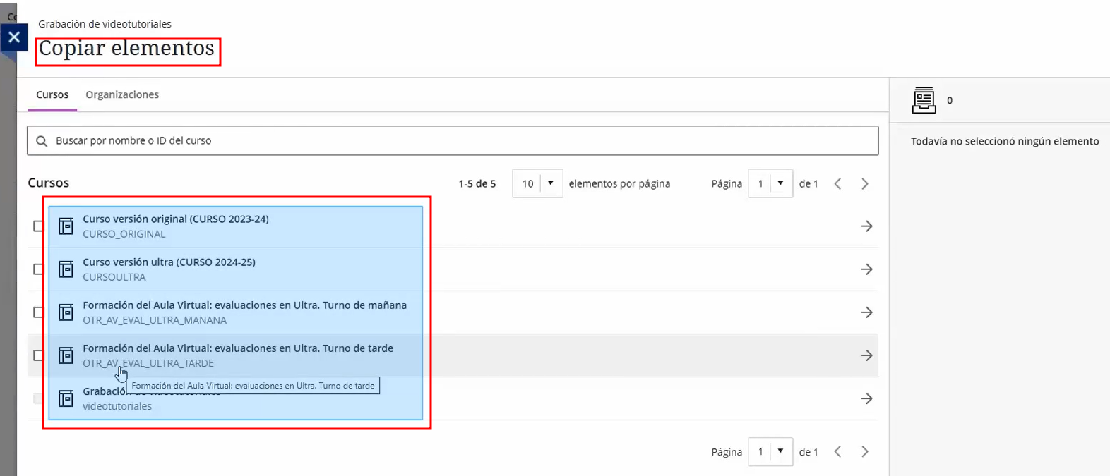Go to next page using top arrow
The image size is (1110, 476).
coord(865,183)
